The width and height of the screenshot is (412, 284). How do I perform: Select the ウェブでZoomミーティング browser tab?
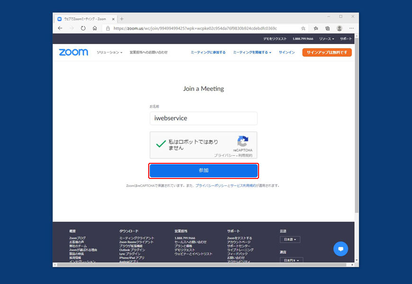(86, 19)
